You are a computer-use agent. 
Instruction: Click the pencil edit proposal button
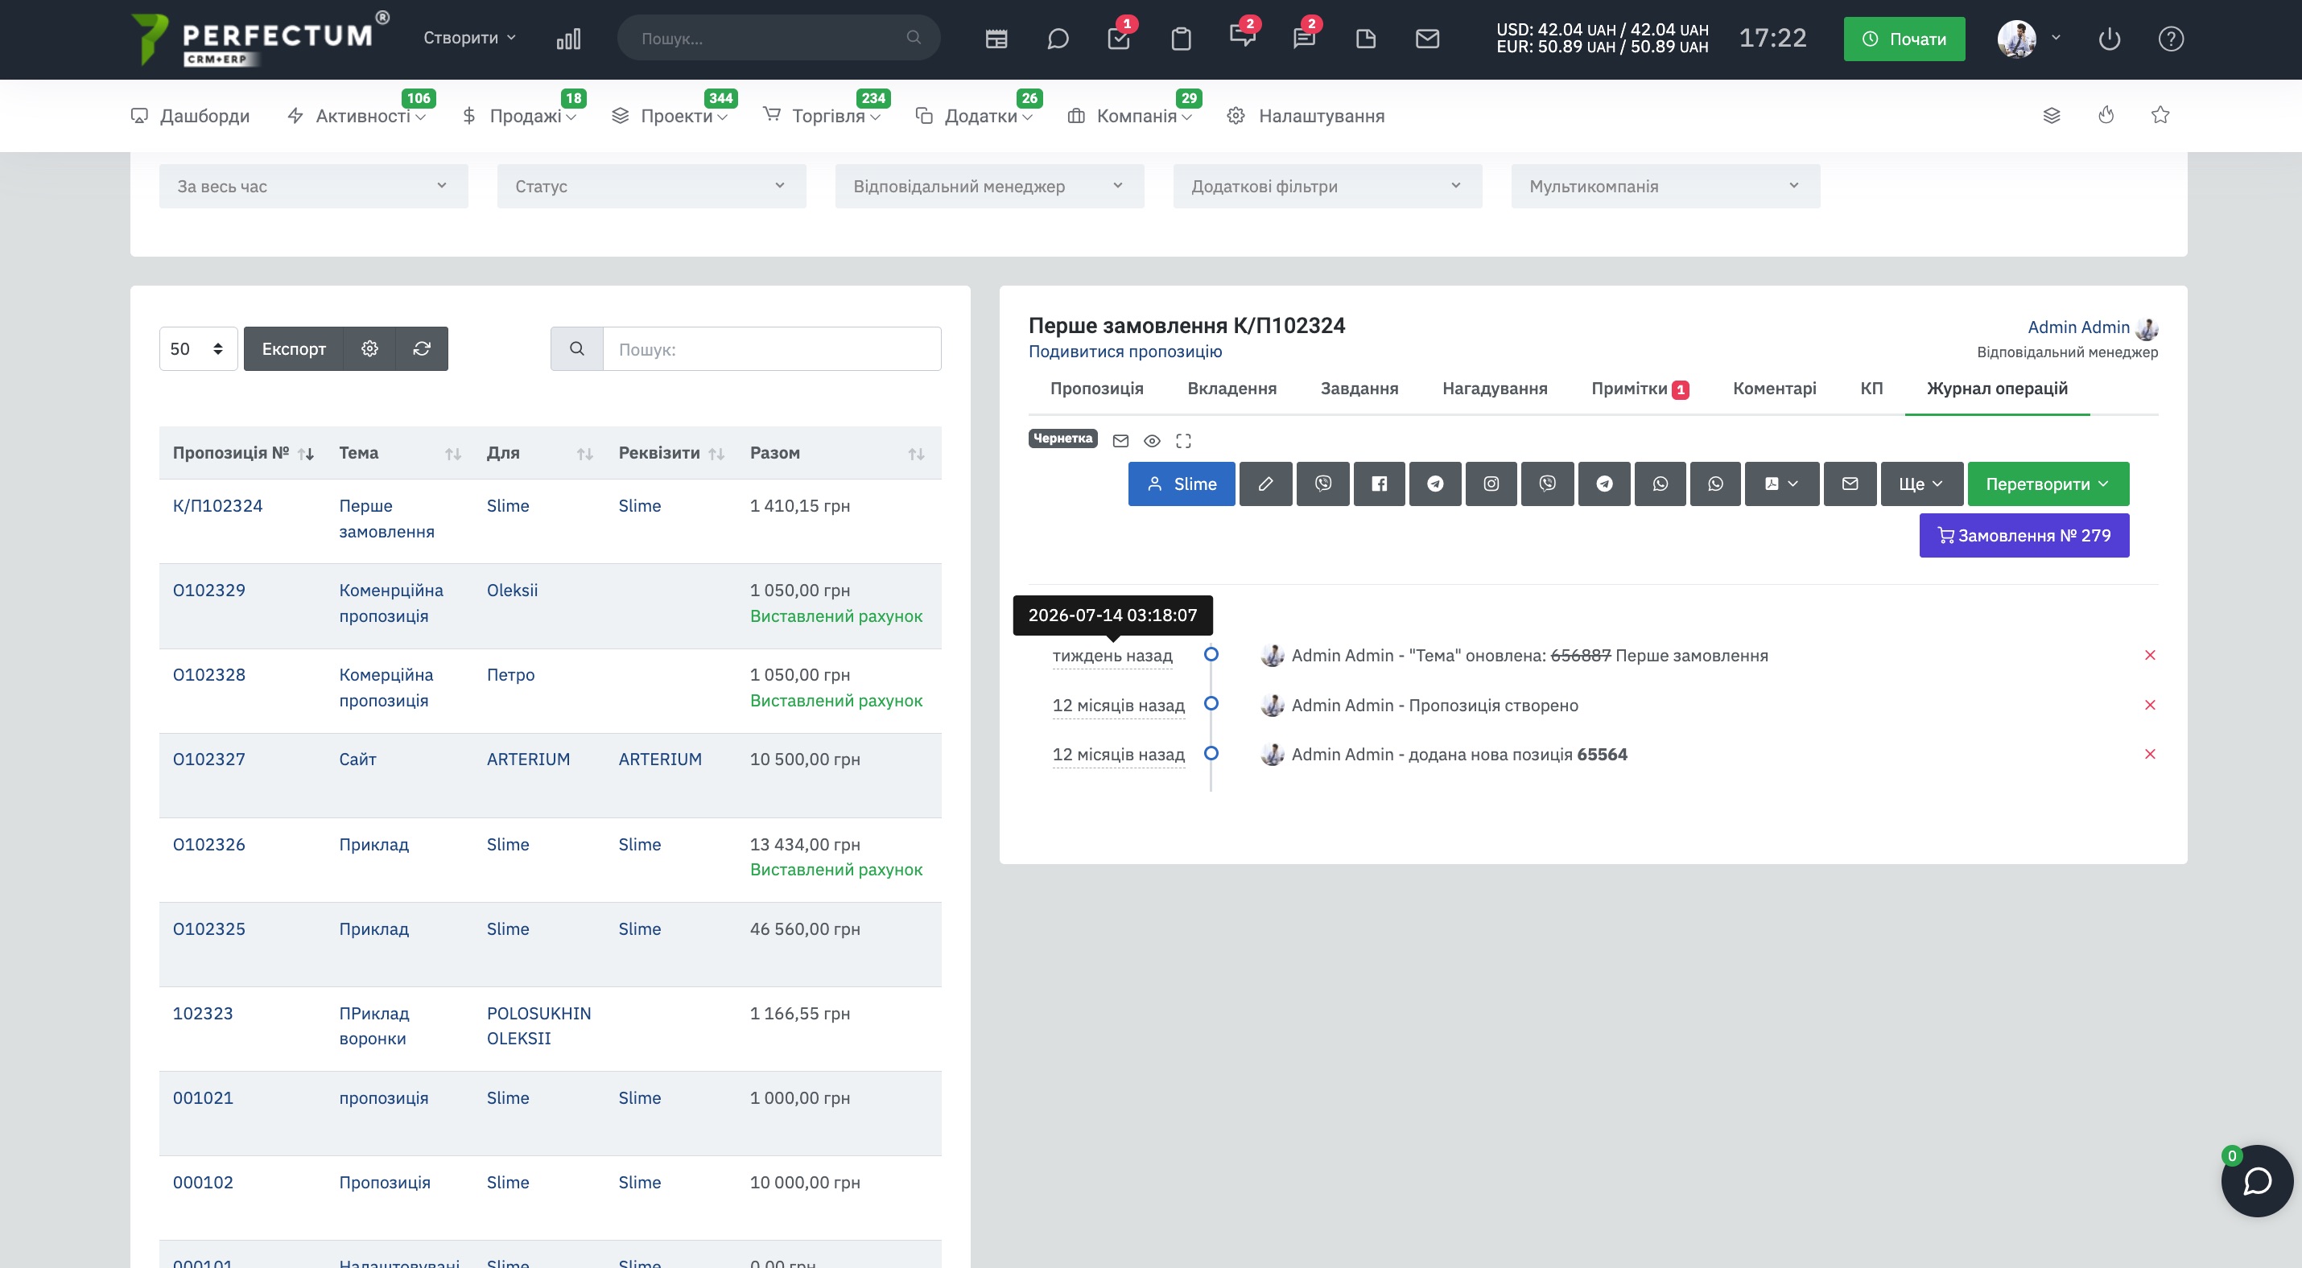tap(1265, 484)
